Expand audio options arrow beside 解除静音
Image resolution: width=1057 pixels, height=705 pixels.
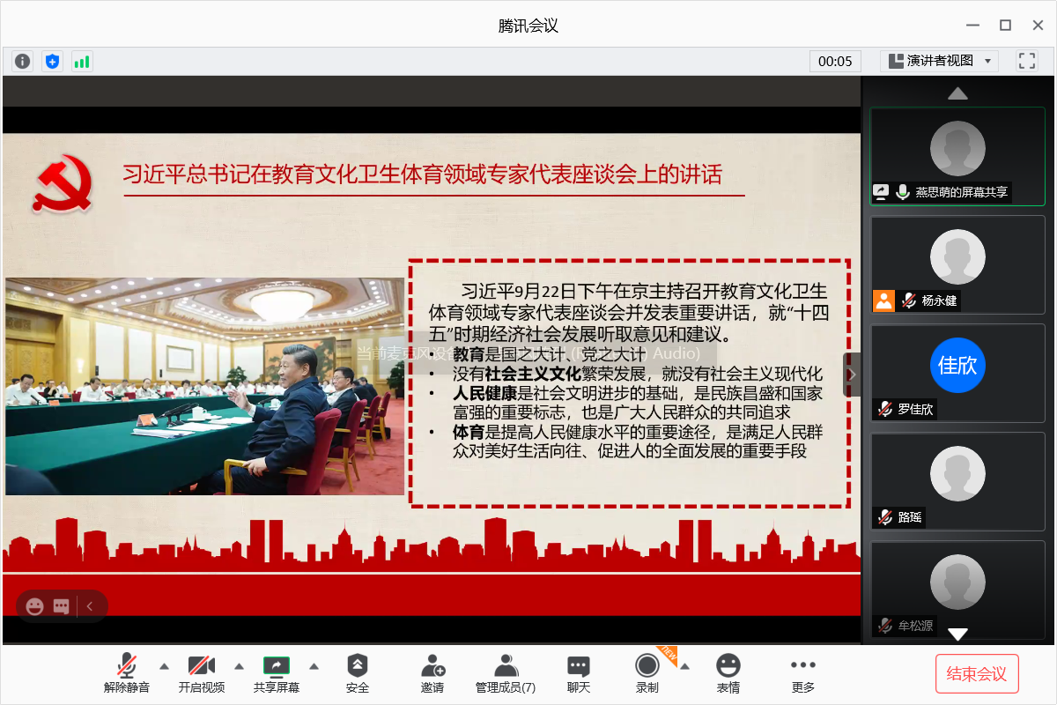(x=164, y=665)
